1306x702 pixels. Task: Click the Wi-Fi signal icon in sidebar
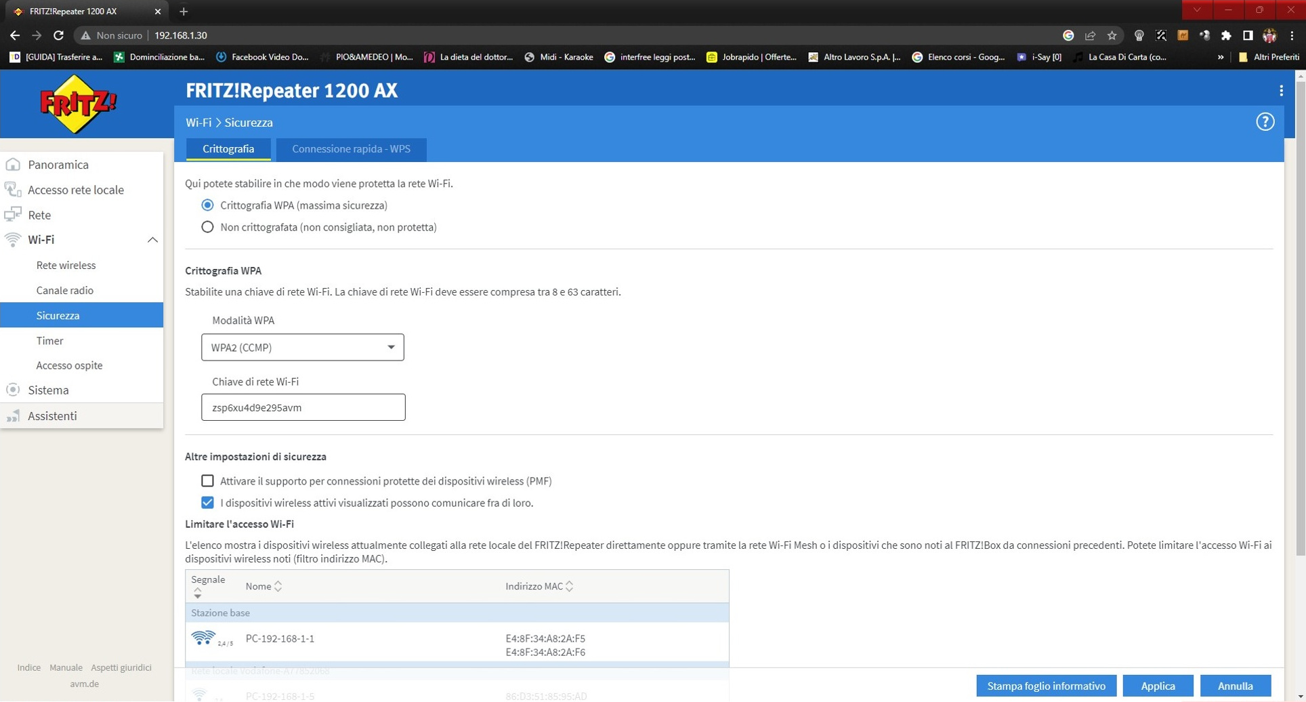tap(13, 240)
